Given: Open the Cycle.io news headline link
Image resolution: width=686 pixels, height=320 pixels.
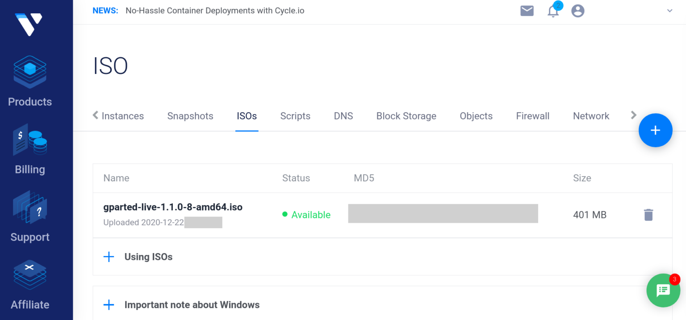Looking at the screenshot, I should [x=215, y=11].
